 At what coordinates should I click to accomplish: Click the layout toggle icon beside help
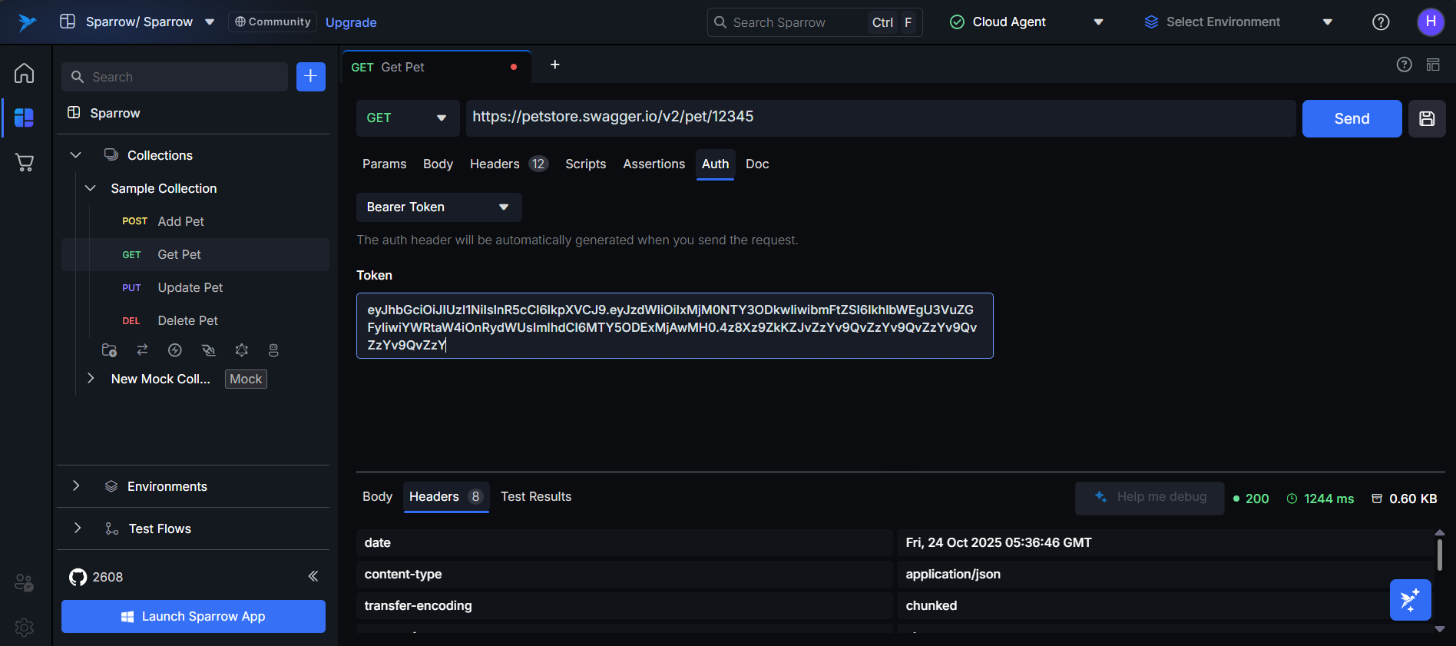(x=1433, y=65)
